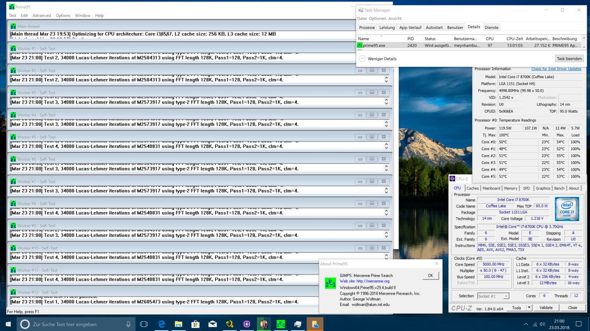The width and height of the screenshot is (590, 331).
Task: Open the Test menu in Prime95
Action: pyautogui.click(x=12, y=15)
